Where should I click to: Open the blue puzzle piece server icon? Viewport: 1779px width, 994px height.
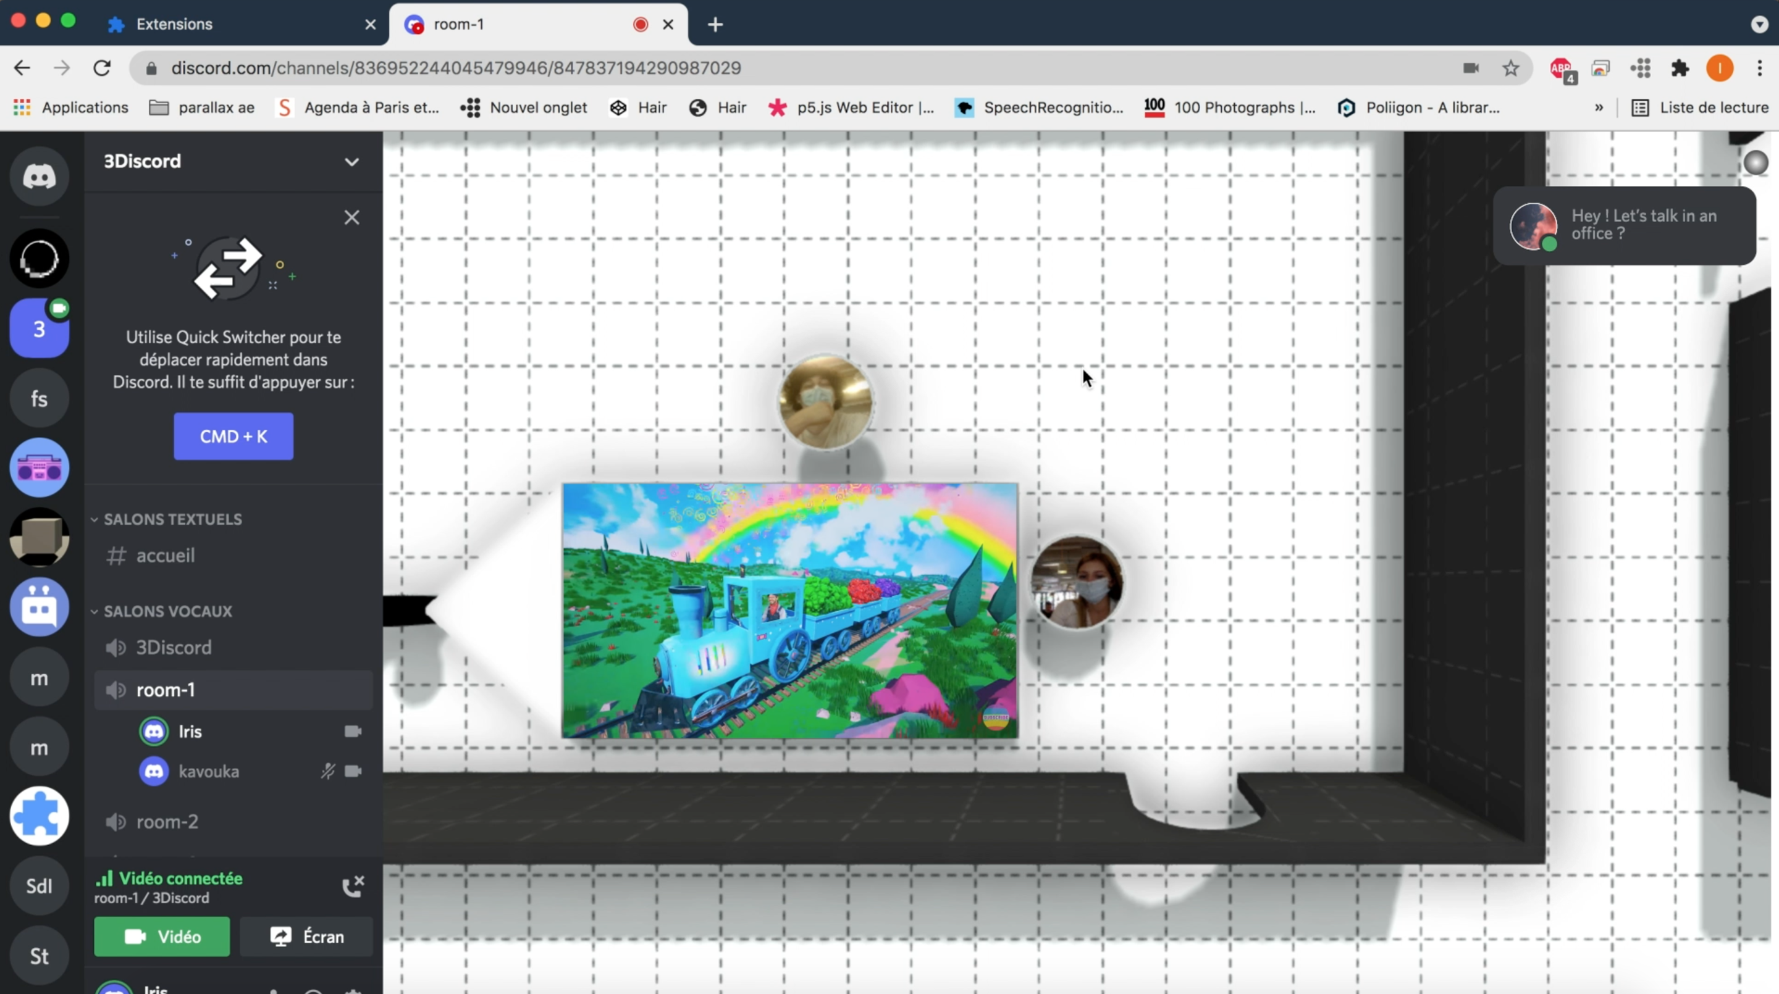40,816
